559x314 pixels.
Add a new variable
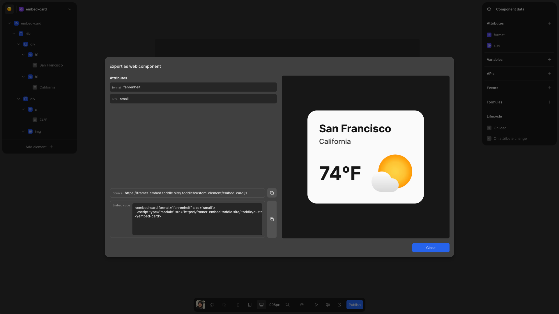pyautogui.click(x=550, y=60)
